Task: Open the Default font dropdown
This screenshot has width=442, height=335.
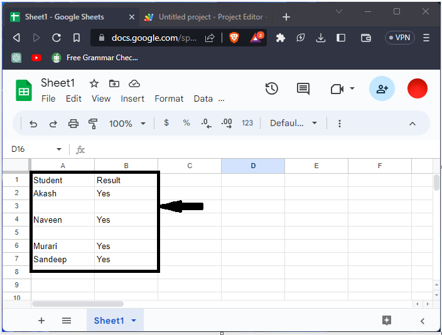Action: (293, 123)
